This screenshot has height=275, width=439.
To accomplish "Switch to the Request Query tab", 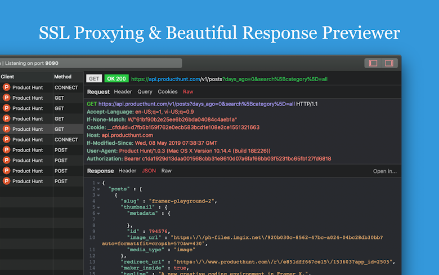I will coord(145,92).
